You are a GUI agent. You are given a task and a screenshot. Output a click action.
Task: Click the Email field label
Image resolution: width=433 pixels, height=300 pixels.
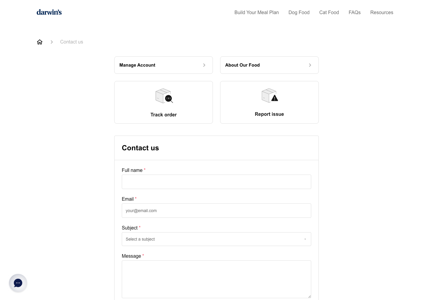coord(127,199)
